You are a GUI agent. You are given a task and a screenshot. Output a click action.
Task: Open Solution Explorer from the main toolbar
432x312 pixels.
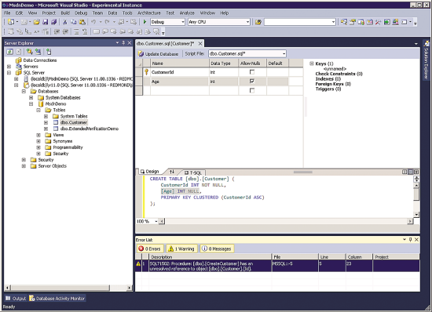click(343, 22)
